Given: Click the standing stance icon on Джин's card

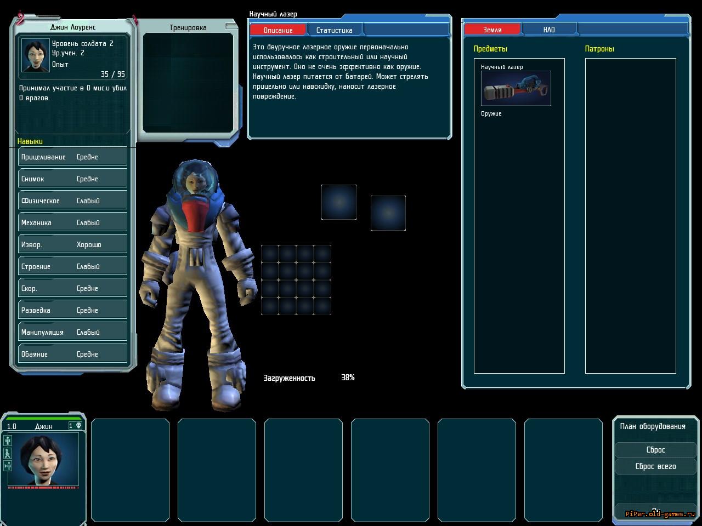Looking at the screenshot, I should 8,441.
